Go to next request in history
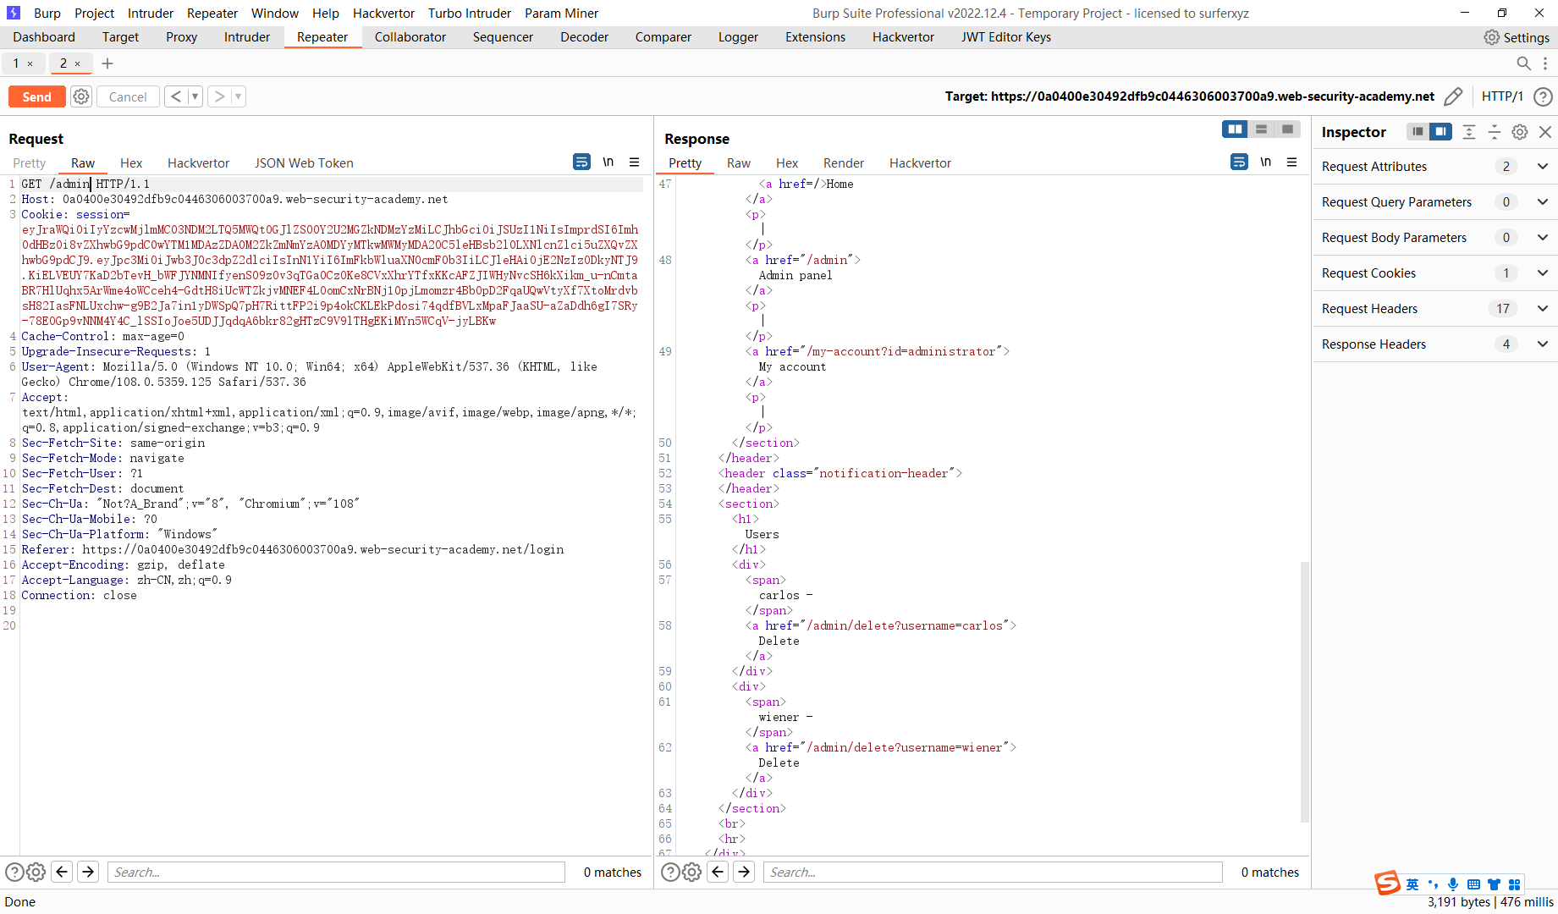 219,96
